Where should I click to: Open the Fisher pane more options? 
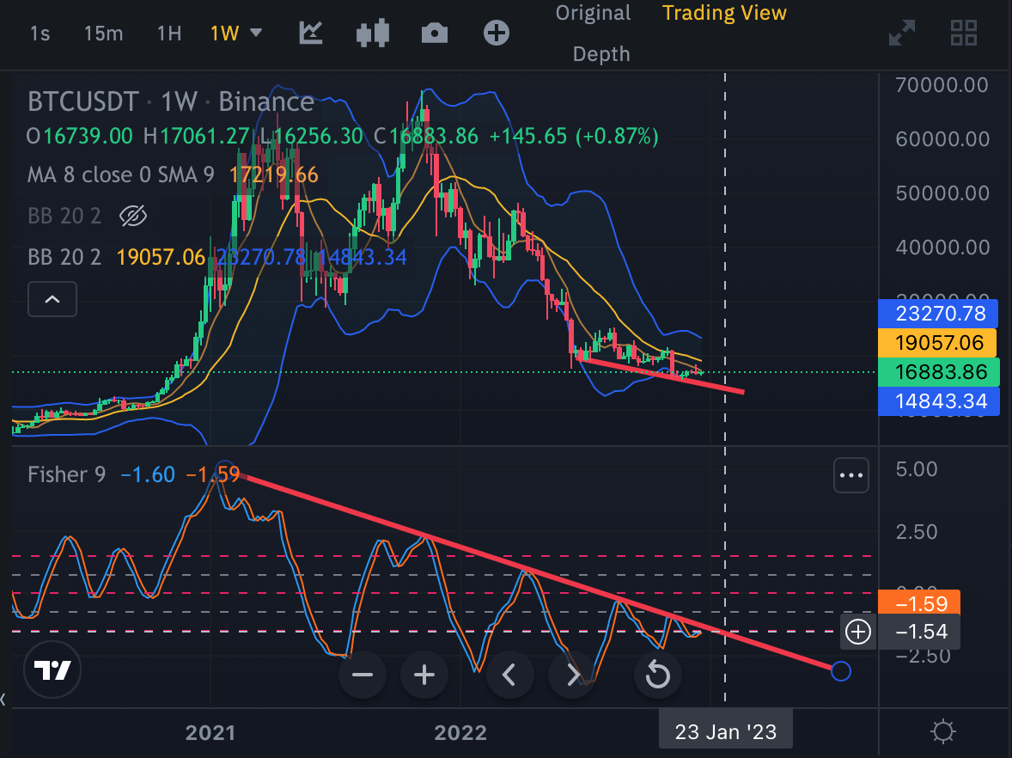coord(851,476)
